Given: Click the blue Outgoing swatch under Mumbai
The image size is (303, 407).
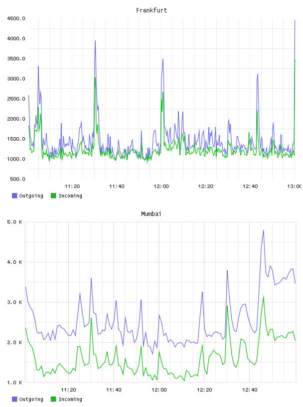Looking at the screenshot, I should coord(14,399).
